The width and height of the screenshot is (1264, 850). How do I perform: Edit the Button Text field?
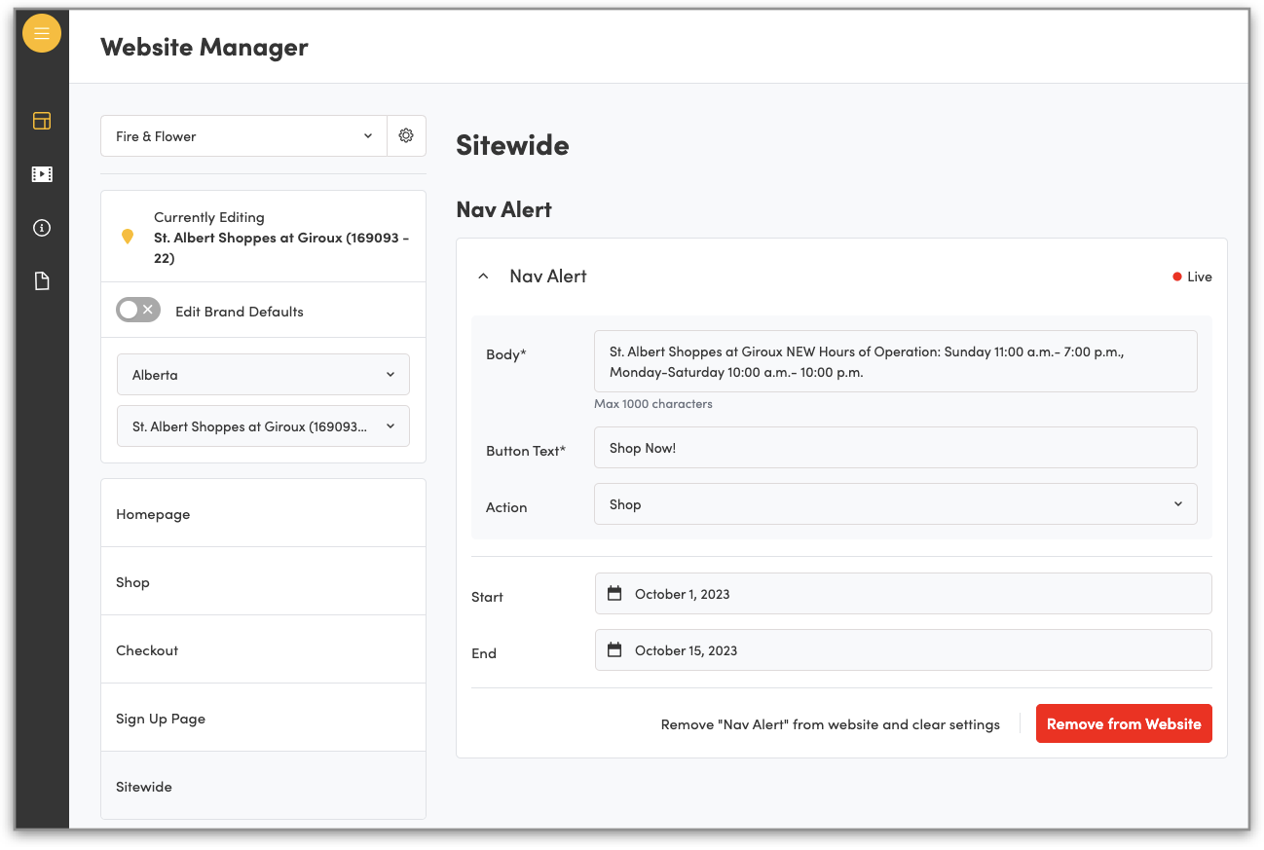[895, 448]
